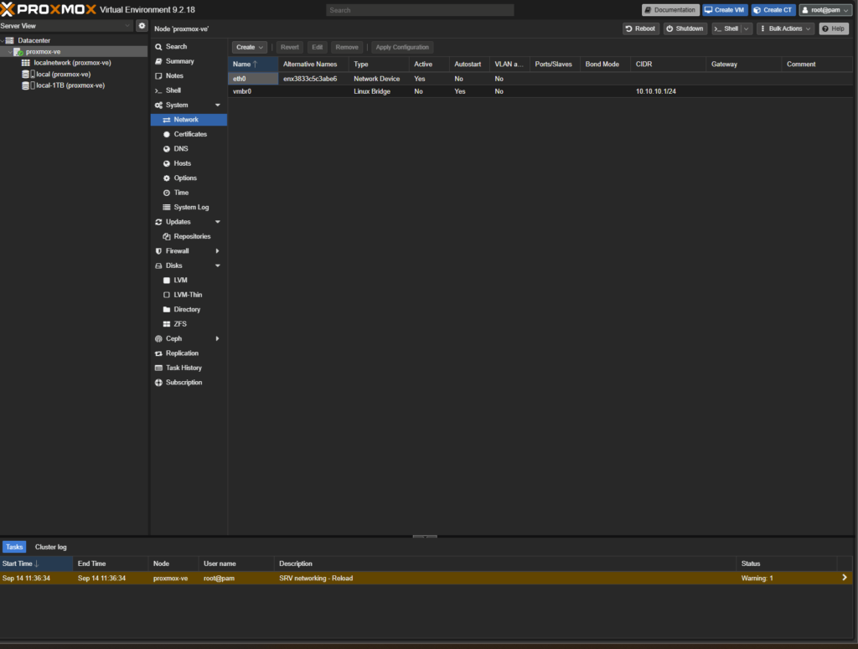Open LVM menu item
Image resolution: width=858 pixels, height=649 pixels.
tap(189, 280)
